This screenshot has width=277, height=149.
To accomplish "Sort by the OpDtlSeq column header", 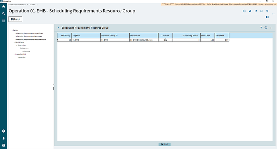I will point(65,36).
